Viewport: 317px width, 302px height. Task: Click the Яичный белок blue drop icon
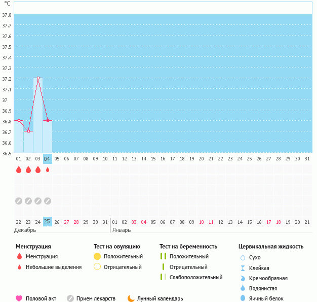pos(243,298)
